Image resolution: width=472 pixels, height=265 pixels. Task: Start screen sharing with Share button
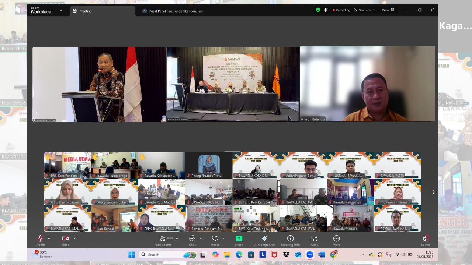click(239, 239)
